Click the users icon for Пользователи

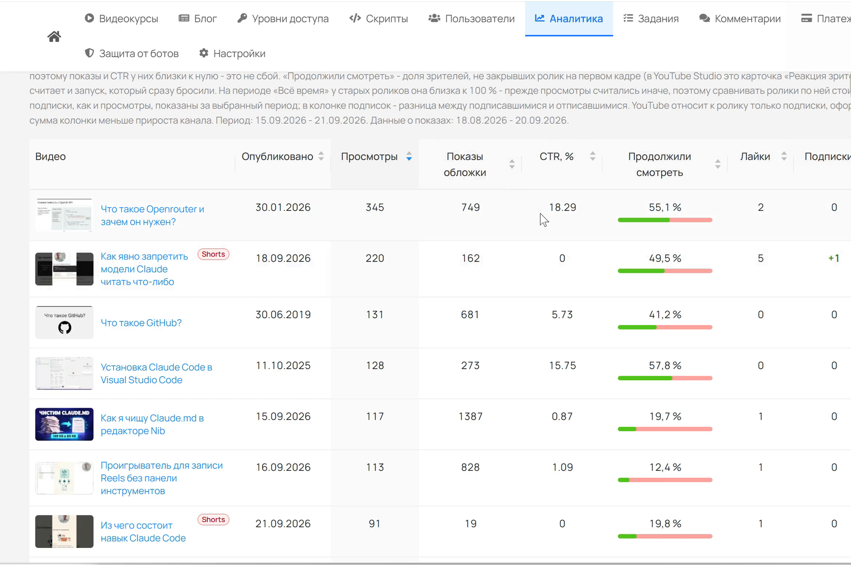(434, 18)
